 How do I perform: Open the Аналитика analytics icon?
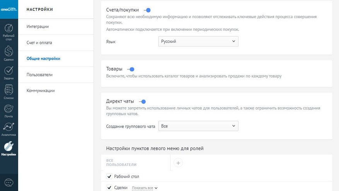[x=9, y=127]
